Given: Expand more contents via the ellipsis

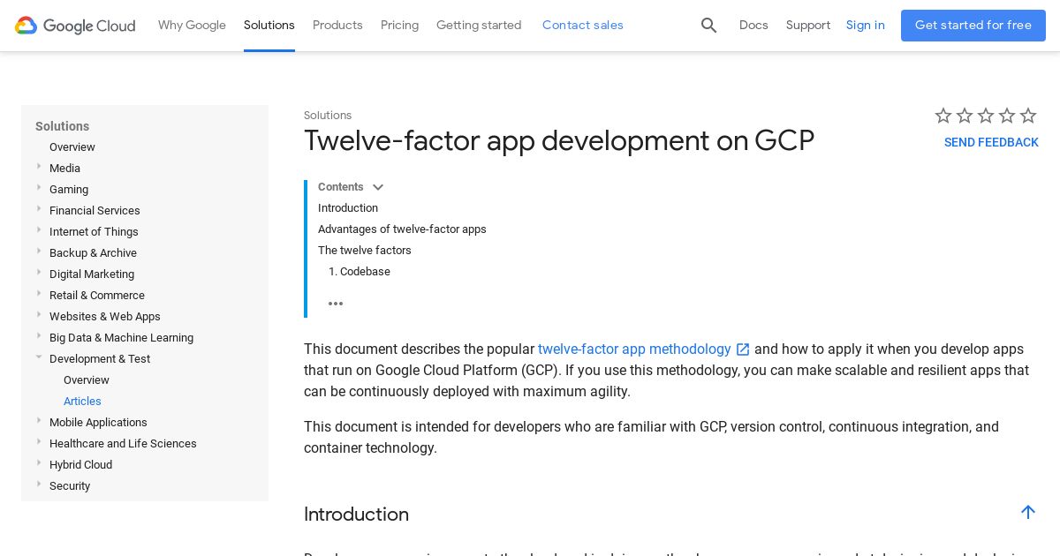Looking at the screenshot, I should point(336,304).
